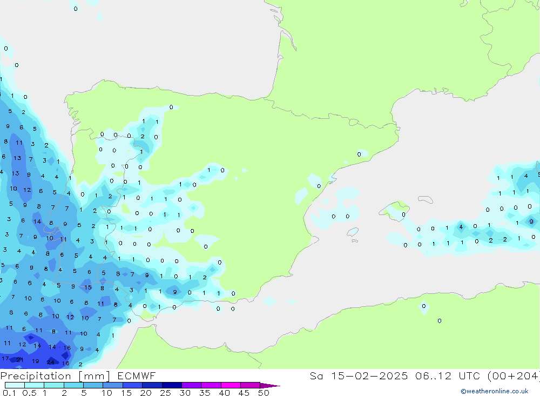Click the 0.1–0.5 mm legend color swatch
The width and height of the screenshot is (540, 396).
pyautogui.click(x=15, y=385)
